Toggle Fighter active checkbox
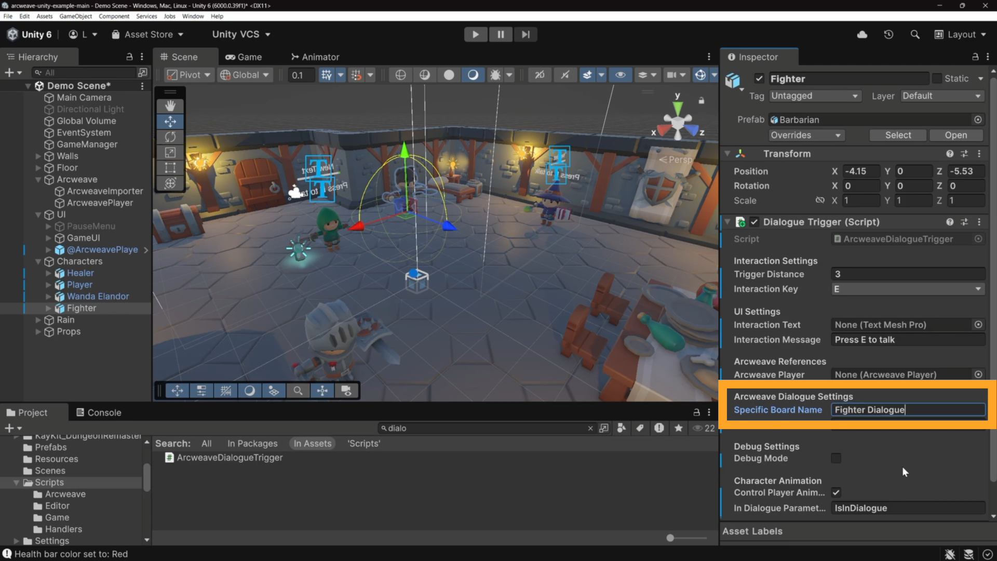Screen dimensions: 997x561 (x=759, y=78)
